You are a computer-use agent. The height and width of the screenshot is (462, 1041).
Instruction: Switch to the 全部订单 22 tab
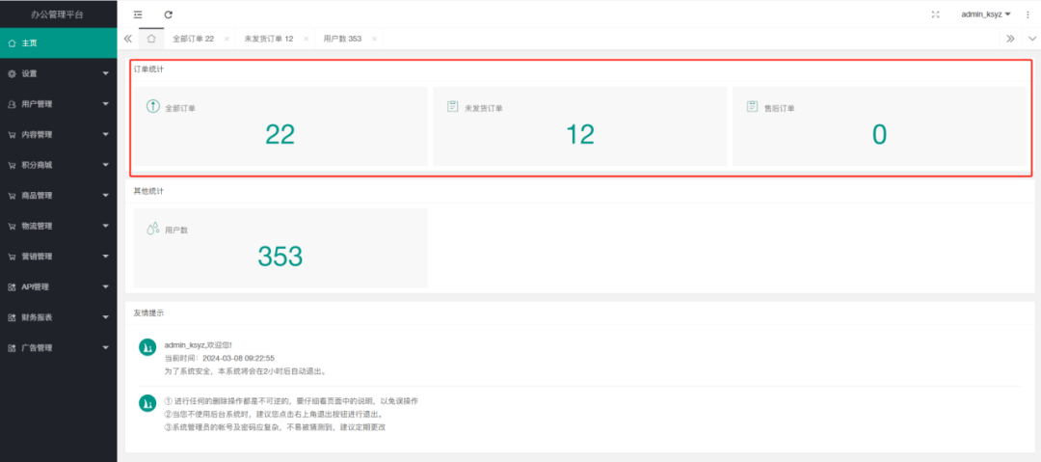pyautogui.click(x=193, y=39)
